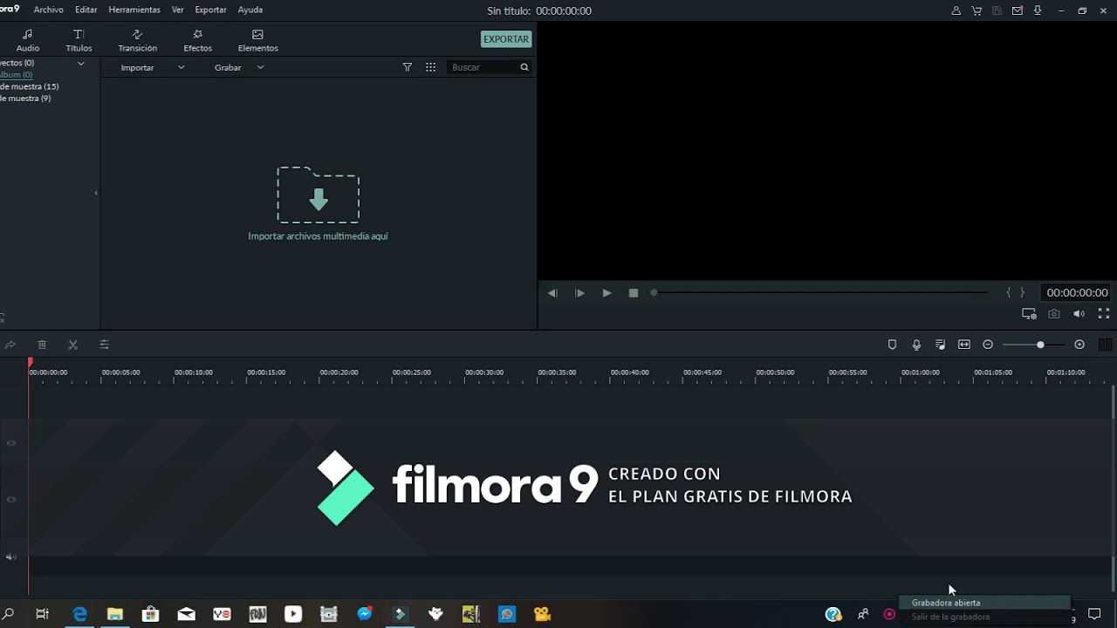Enter fullscreen preview mode
1117x628 pixels.
point(1103,314)
